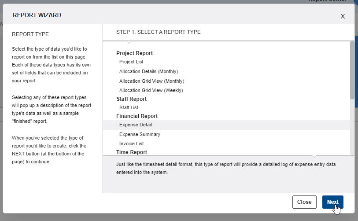Choose Allocation Details (Monthly)
This screenshot has height=221, width=358.
point(149,71)
